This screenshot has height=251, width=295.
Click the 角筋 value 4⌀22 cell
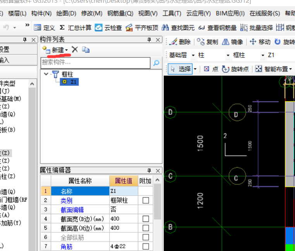point(123,246)
